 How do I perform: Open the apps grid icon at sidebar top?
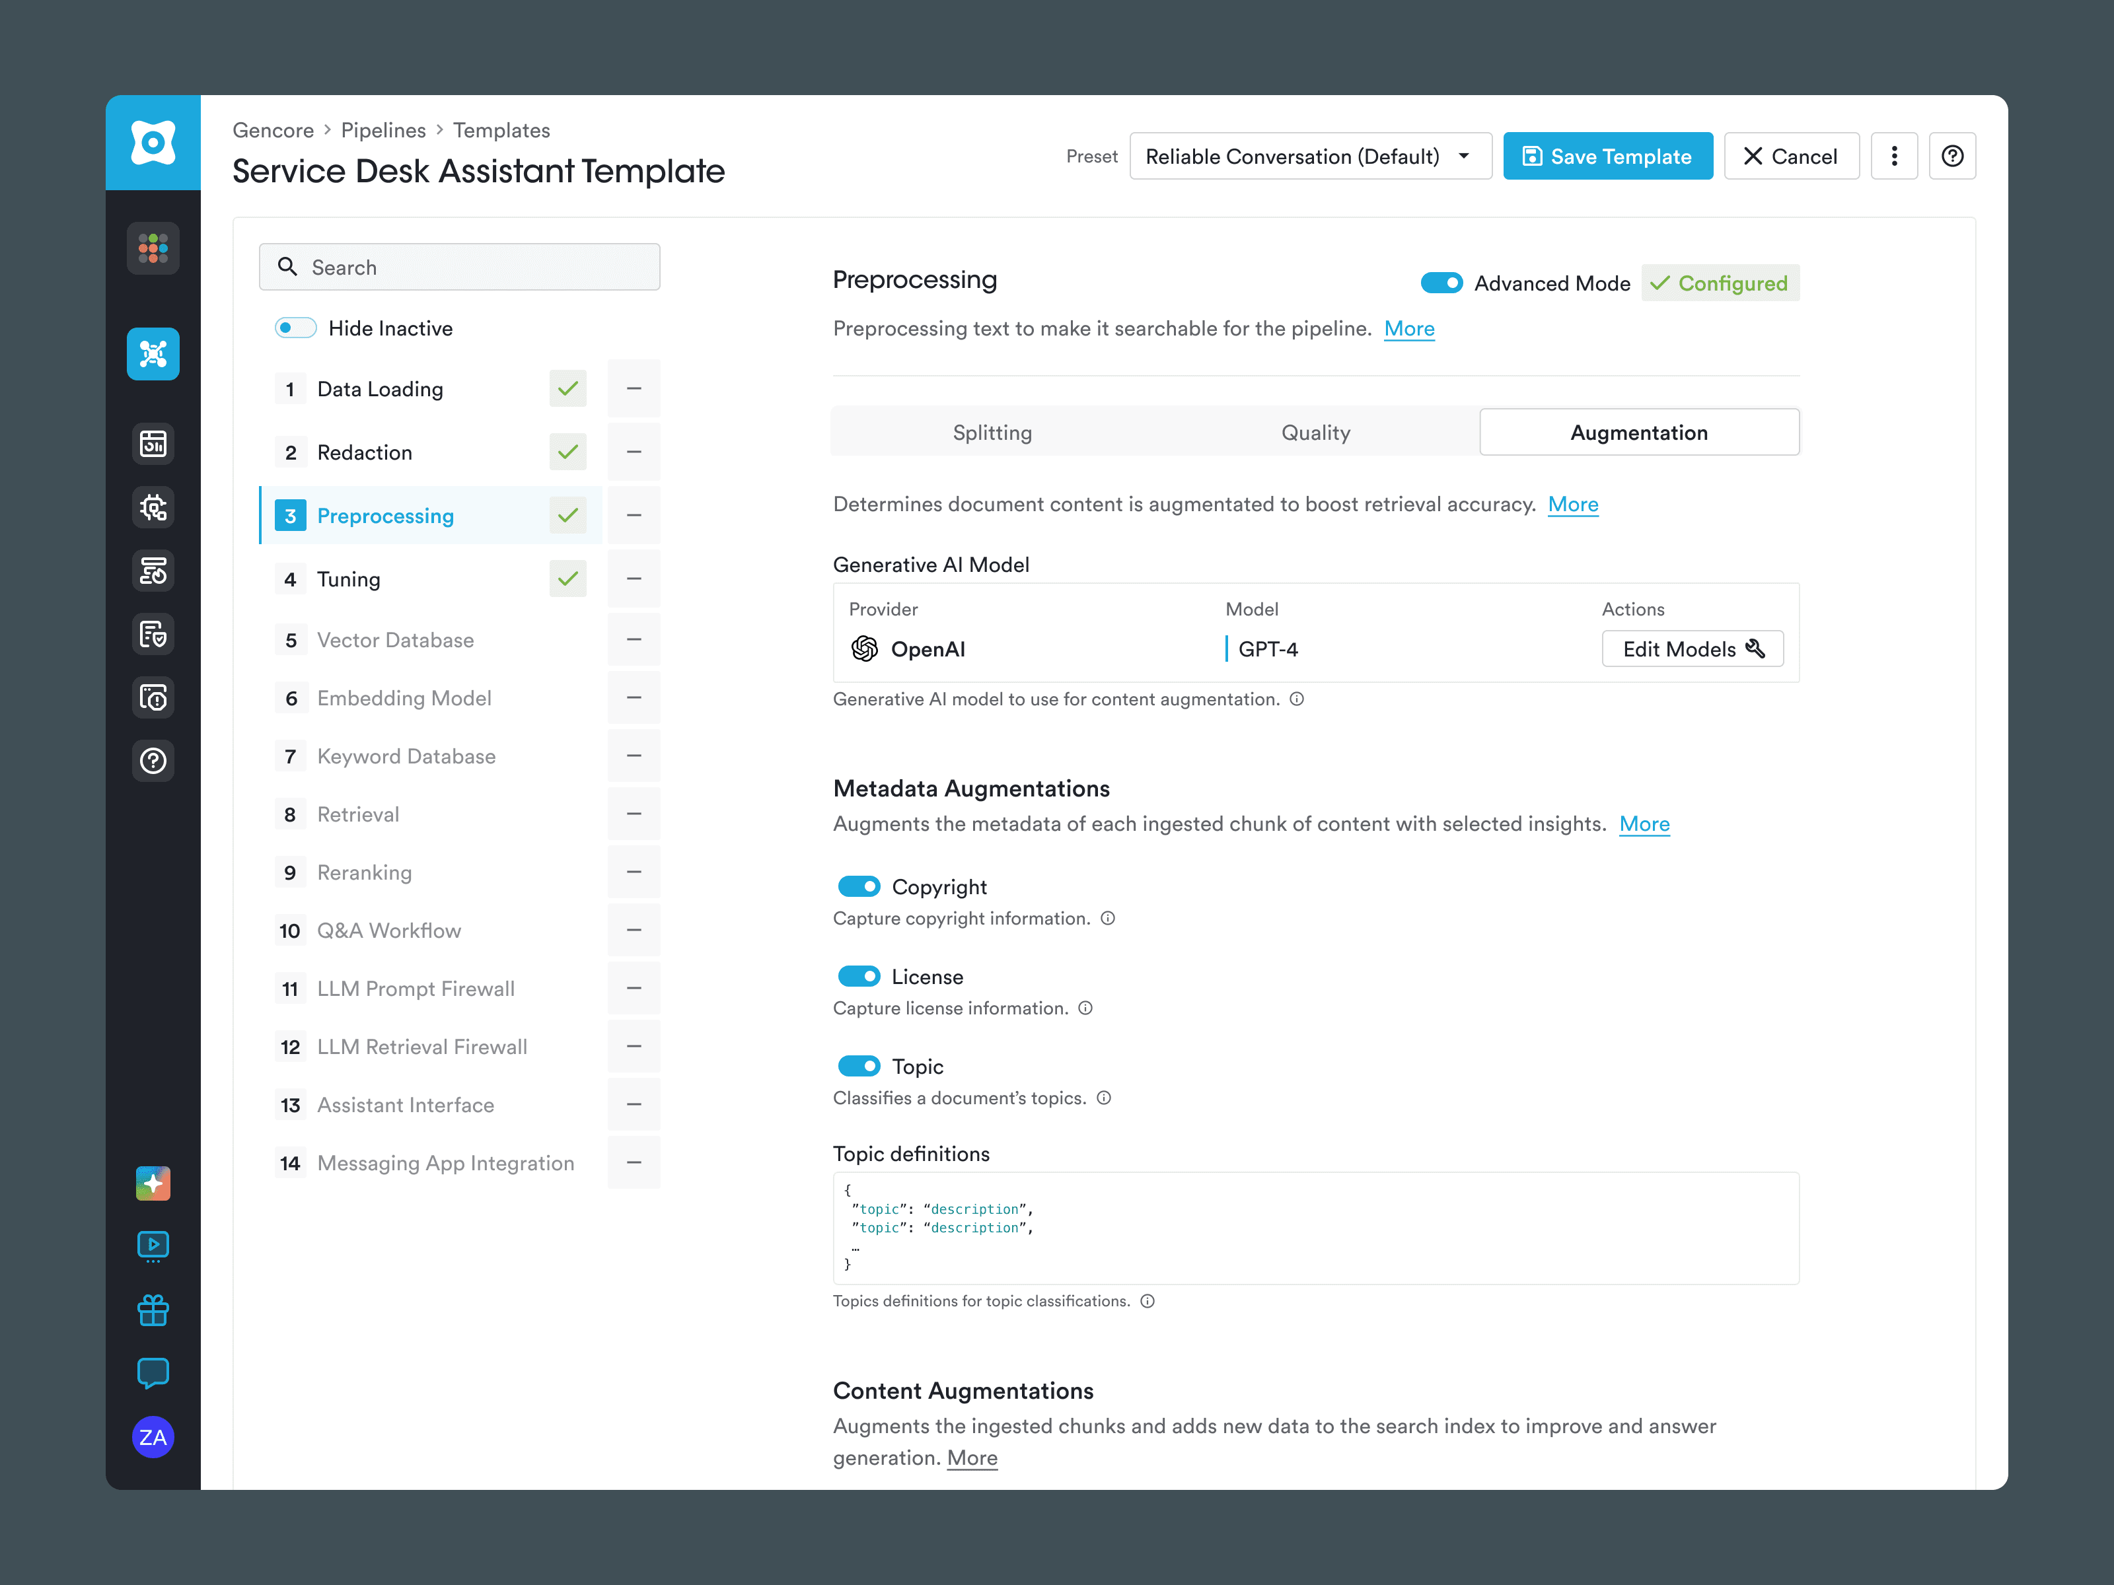153,248
